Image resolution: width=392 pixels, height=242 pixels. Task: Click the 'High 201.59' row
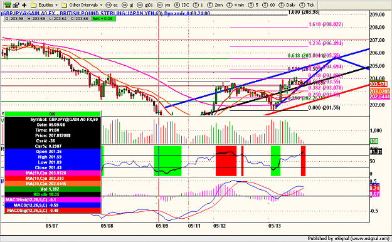tap(53, 157)
